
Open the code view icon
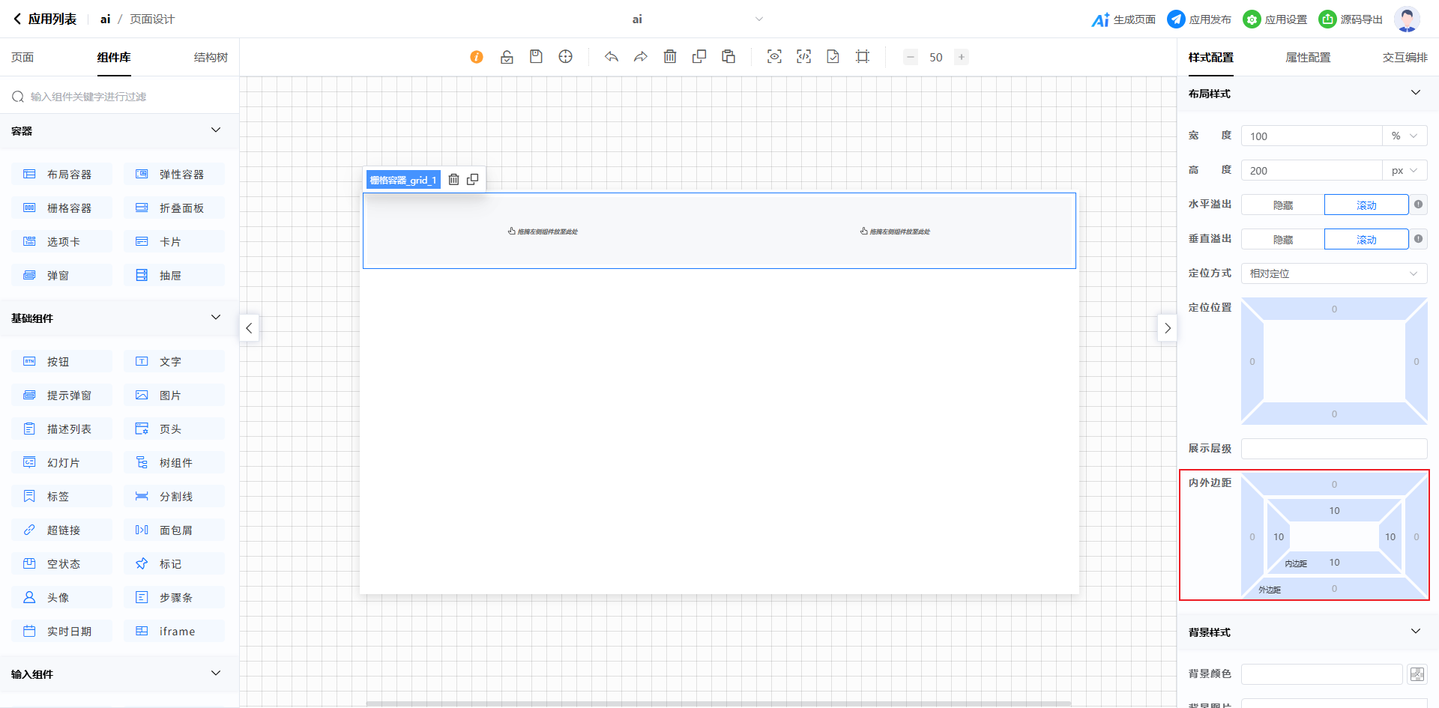803,57
